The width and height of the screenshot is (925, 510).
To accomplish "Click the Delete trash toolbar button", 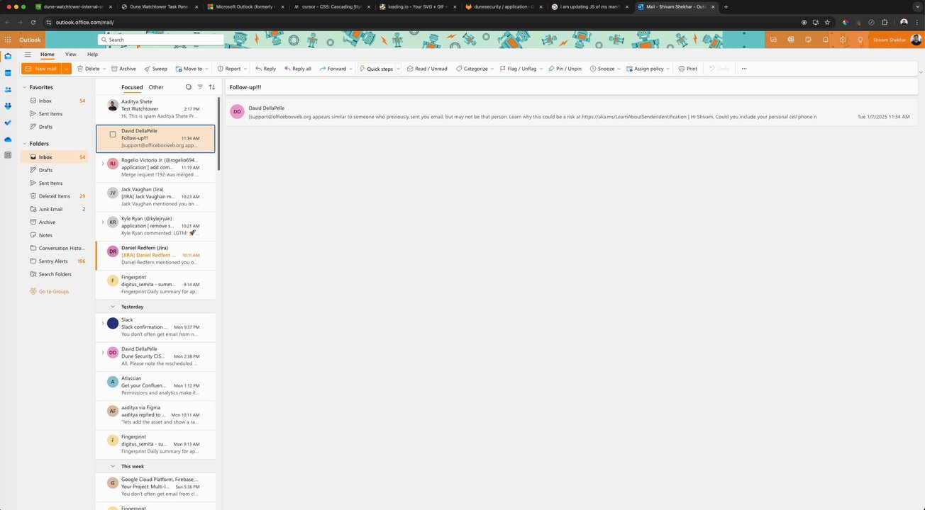I will pos(88,69).
